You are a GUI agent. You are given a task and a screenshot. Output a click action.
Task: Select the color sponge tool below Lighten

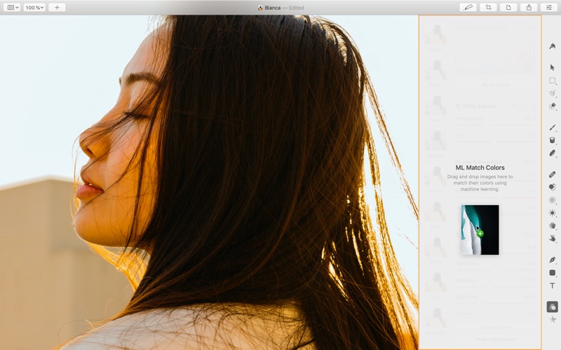[553, 225]
